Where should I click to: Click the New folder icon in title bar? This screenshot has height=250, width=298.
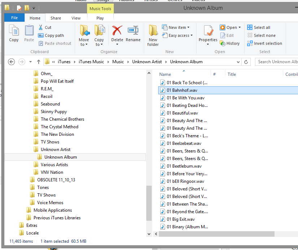coord(27,8)
